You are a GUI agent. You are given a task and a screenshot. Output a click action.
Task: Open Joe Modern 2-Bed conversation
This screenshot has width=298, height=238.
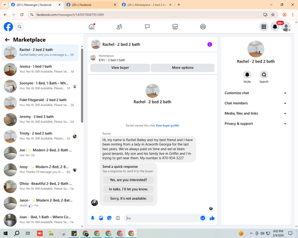point(40,153)
